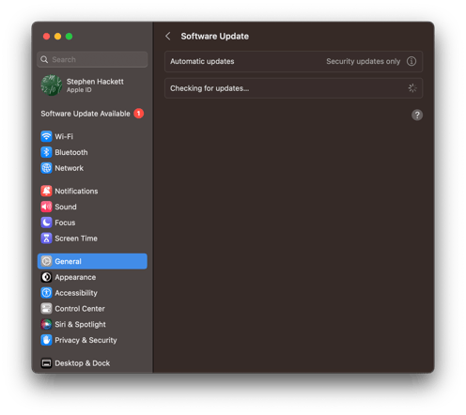Open Software Update Available notice
The height and width of the screenshot is (415, 466).
[92, 114]
